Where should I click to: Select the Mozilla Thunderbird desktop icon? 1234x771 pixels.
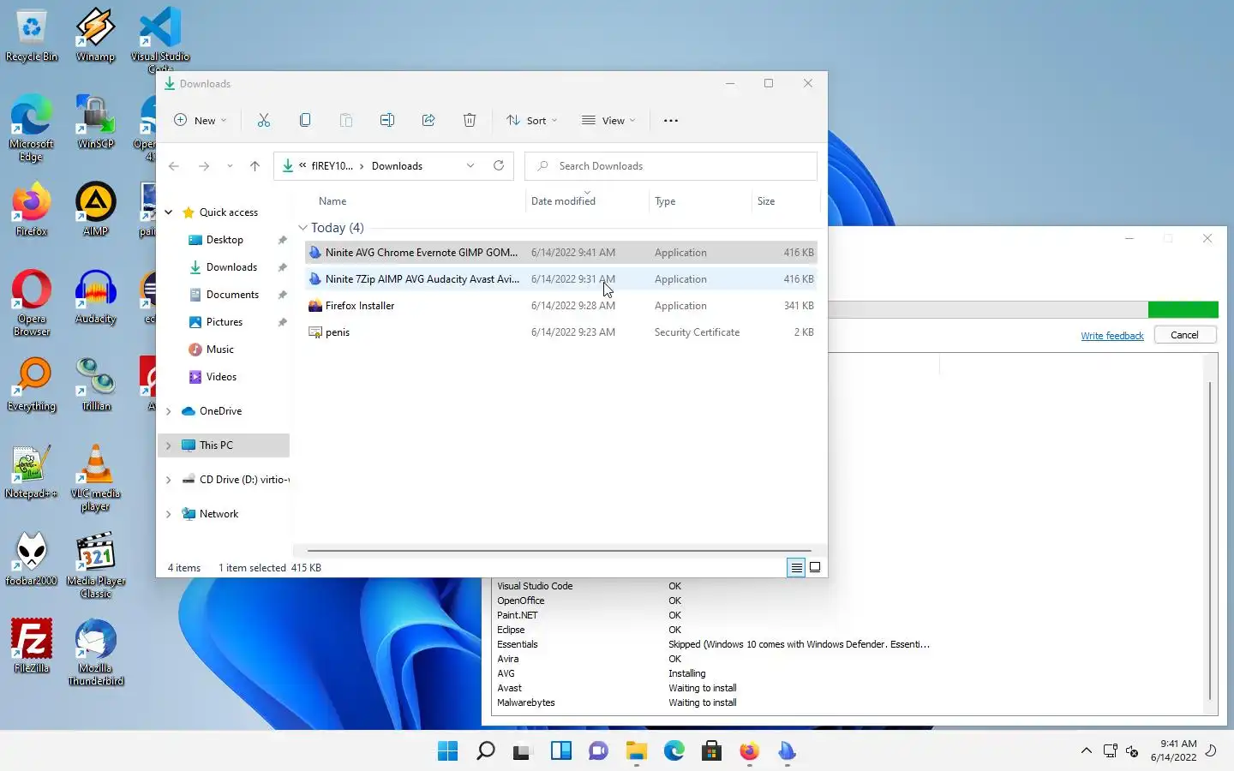point(95,653)
